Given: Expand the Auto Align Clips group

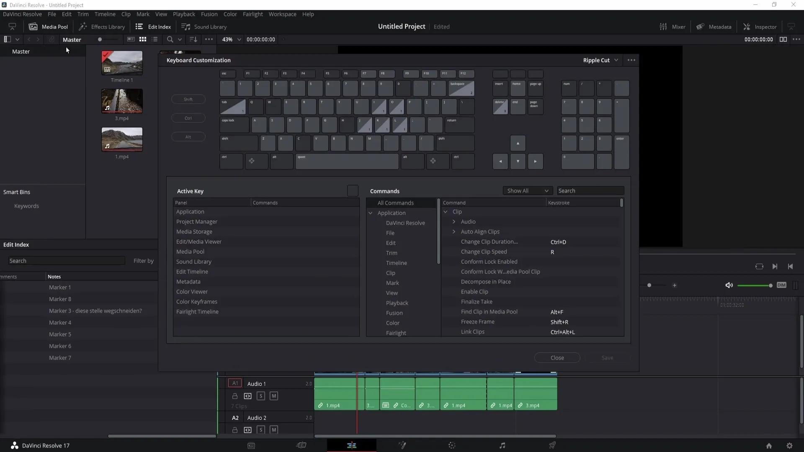Looking at the screenshot, I should pyautogui.click(x=454, y=232).
